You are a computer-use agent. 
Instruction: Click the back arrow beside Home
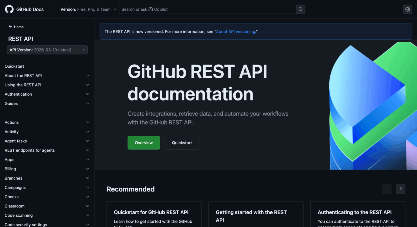pos(10,27)
